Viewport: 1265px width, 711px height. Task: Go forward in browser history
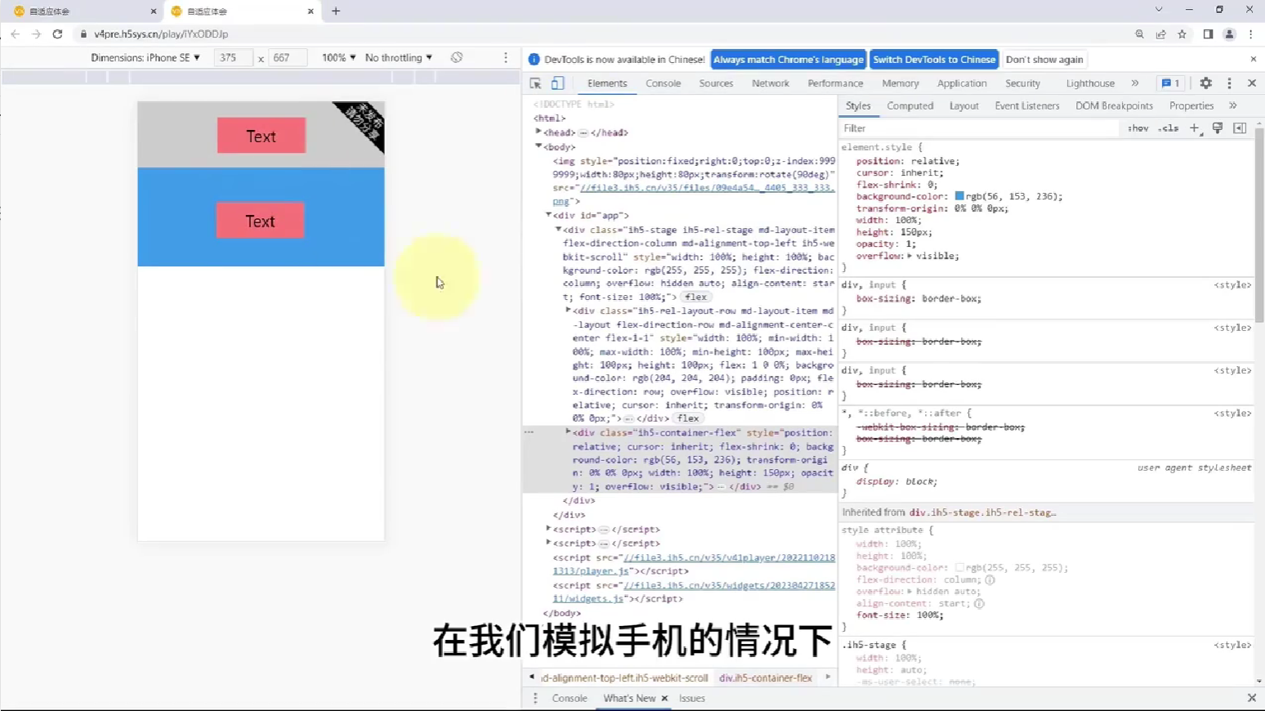tap(36, 34)
